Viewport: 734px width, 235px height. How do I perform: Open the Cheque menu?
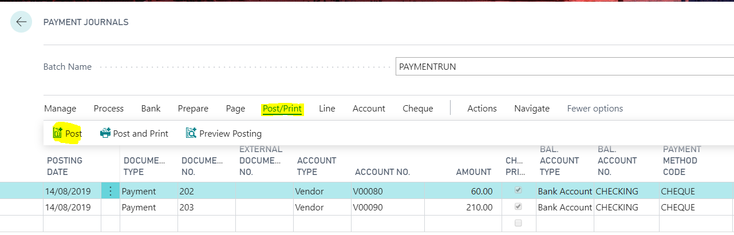click(x=417, y=109)
